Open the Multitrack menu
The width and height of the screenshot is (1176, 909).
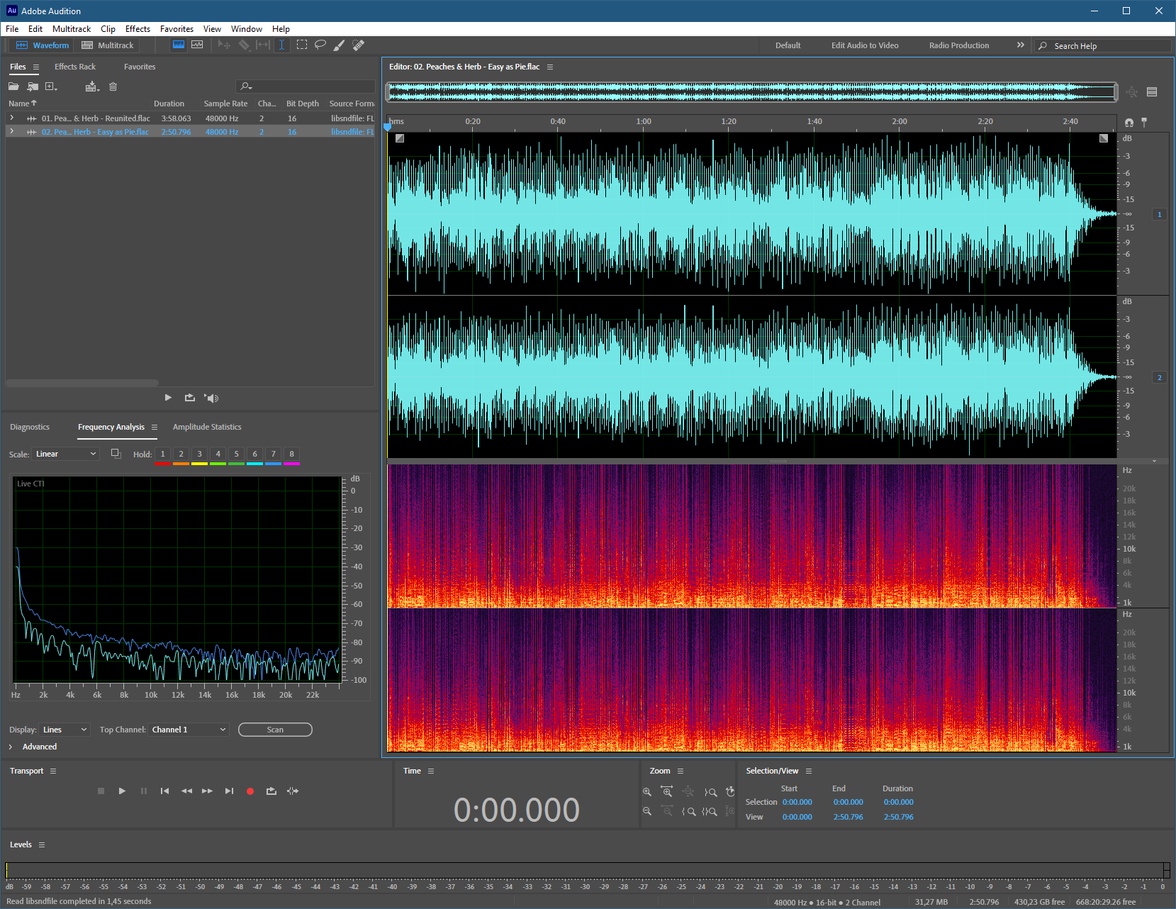point(72,29)
